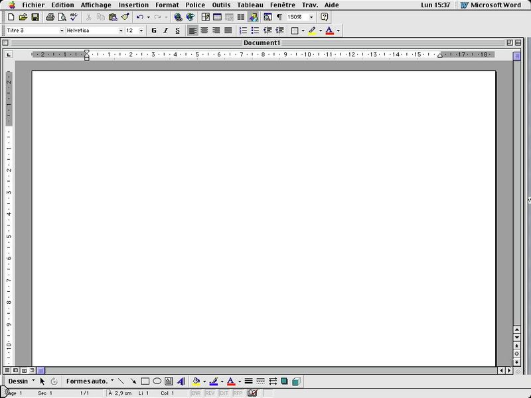
Task: Click the Undo arrow icon
Action: click(139, 17)
